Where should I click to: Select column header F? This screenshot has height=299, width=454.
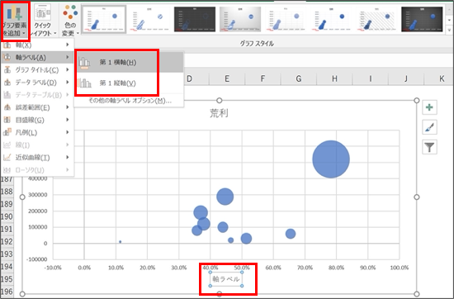[262, 78]
